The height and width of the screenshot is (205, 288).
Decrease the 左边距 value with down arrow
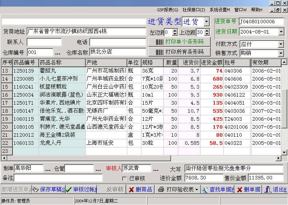175,34
